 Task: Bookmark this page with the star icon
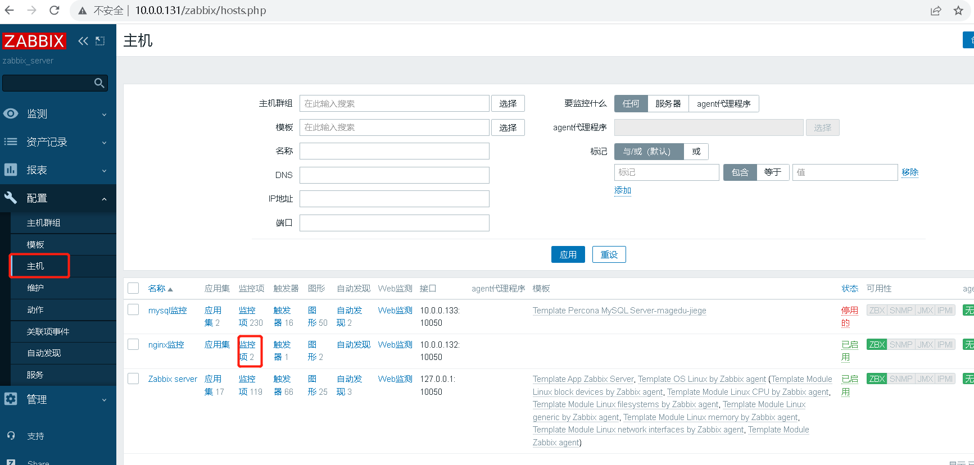pyautogui.click(x=959, y=11)
